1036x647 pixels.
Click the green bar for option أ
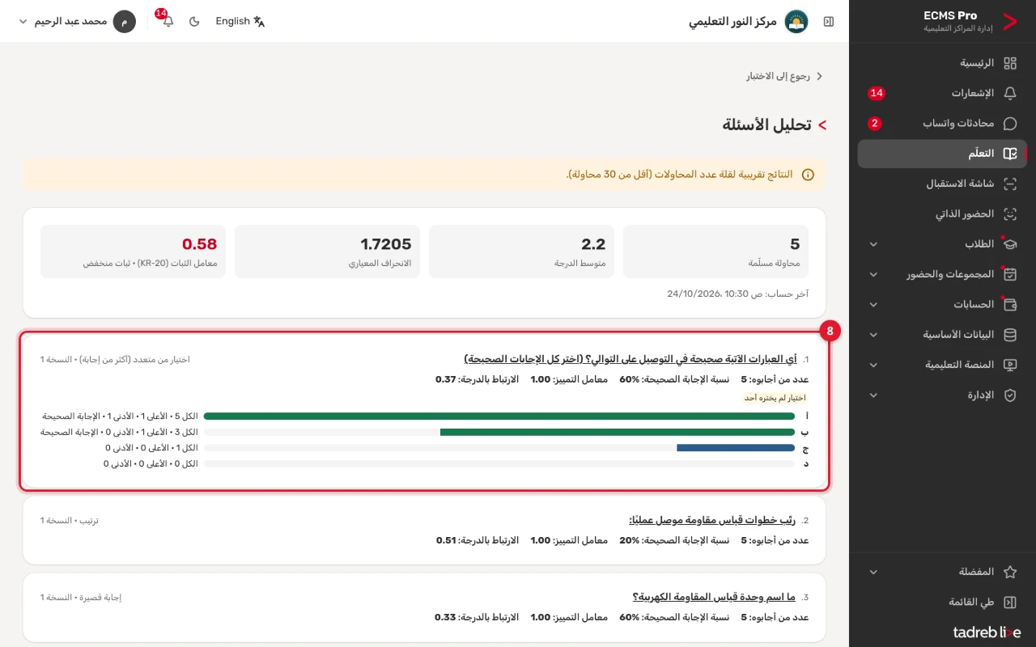tap(499, 416)
